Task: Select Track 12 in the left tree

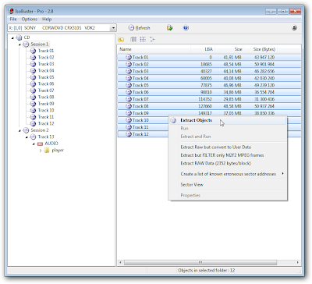Action: point(46,123)
